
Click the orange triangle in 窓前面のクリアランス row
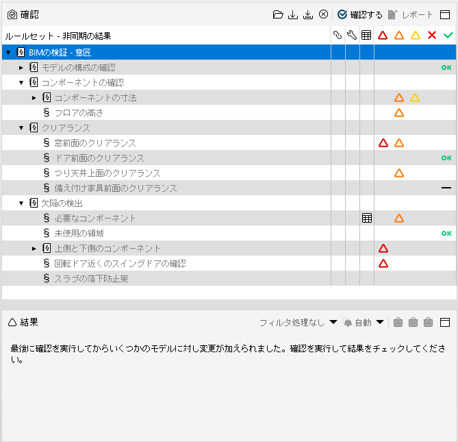pos(399,143)
